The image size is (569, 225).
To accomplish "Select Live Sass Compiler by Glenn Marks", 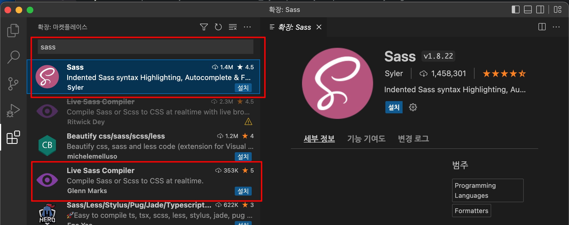I will click(143, 180).
